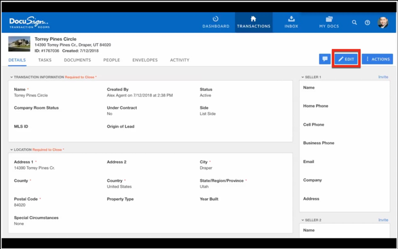398x249 pixels.
Task: Open the Envelopes tab
Action: pyautogui.click(x=145, y=60)
